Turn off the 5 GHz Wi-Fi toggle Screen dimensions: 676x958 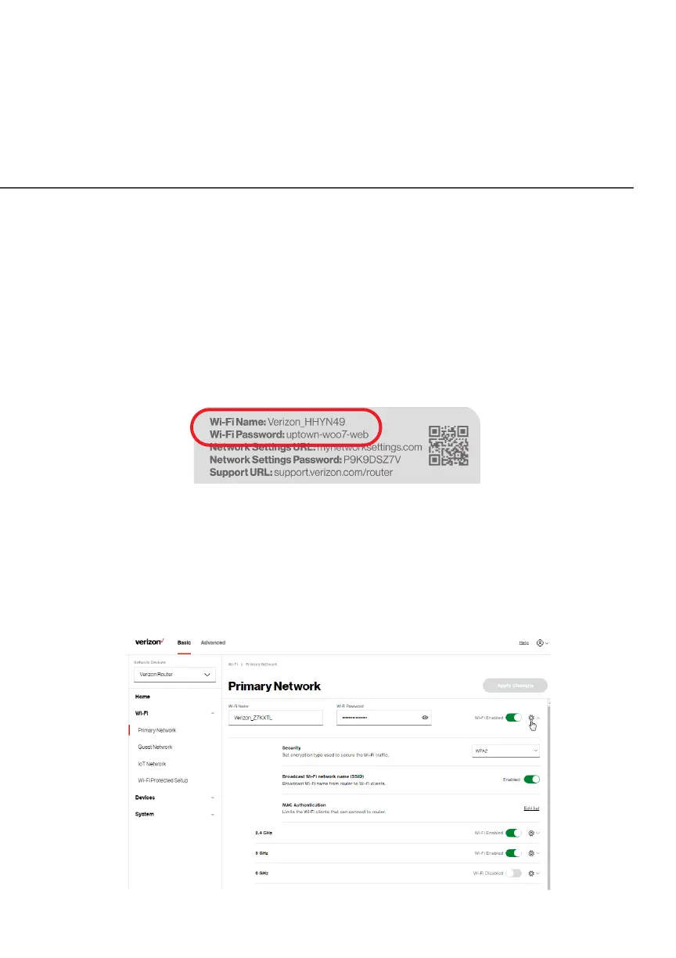pos(513,852)
